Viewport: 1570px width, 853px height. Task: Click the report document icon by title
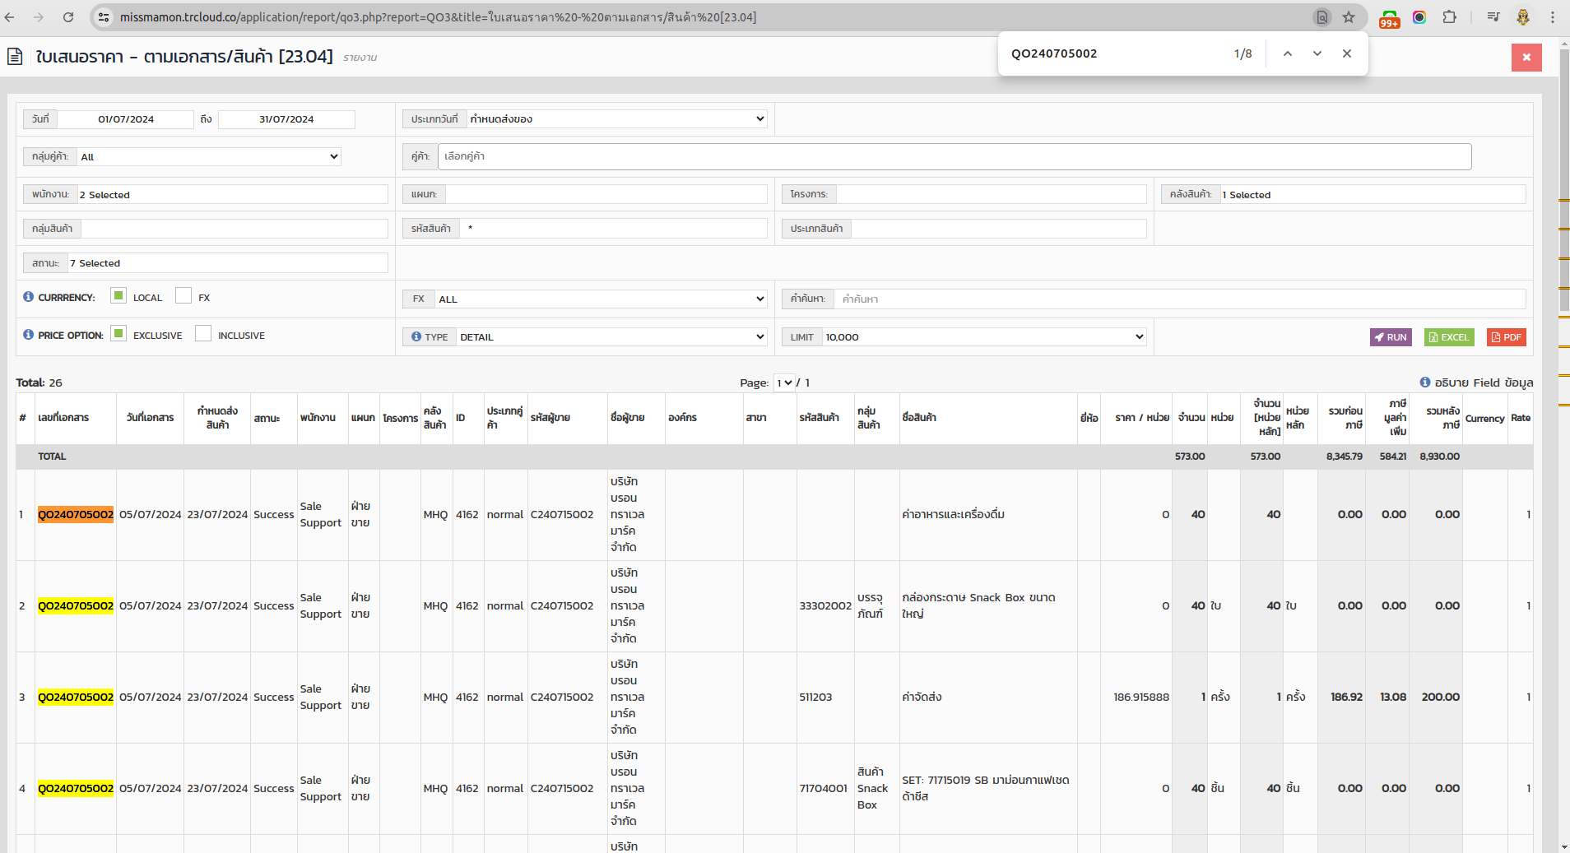[x=15, y=57]
